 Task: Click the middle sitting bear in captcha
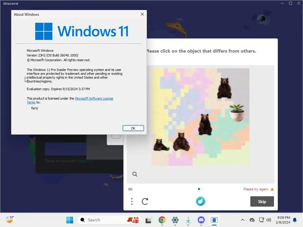tap(205, 124)
